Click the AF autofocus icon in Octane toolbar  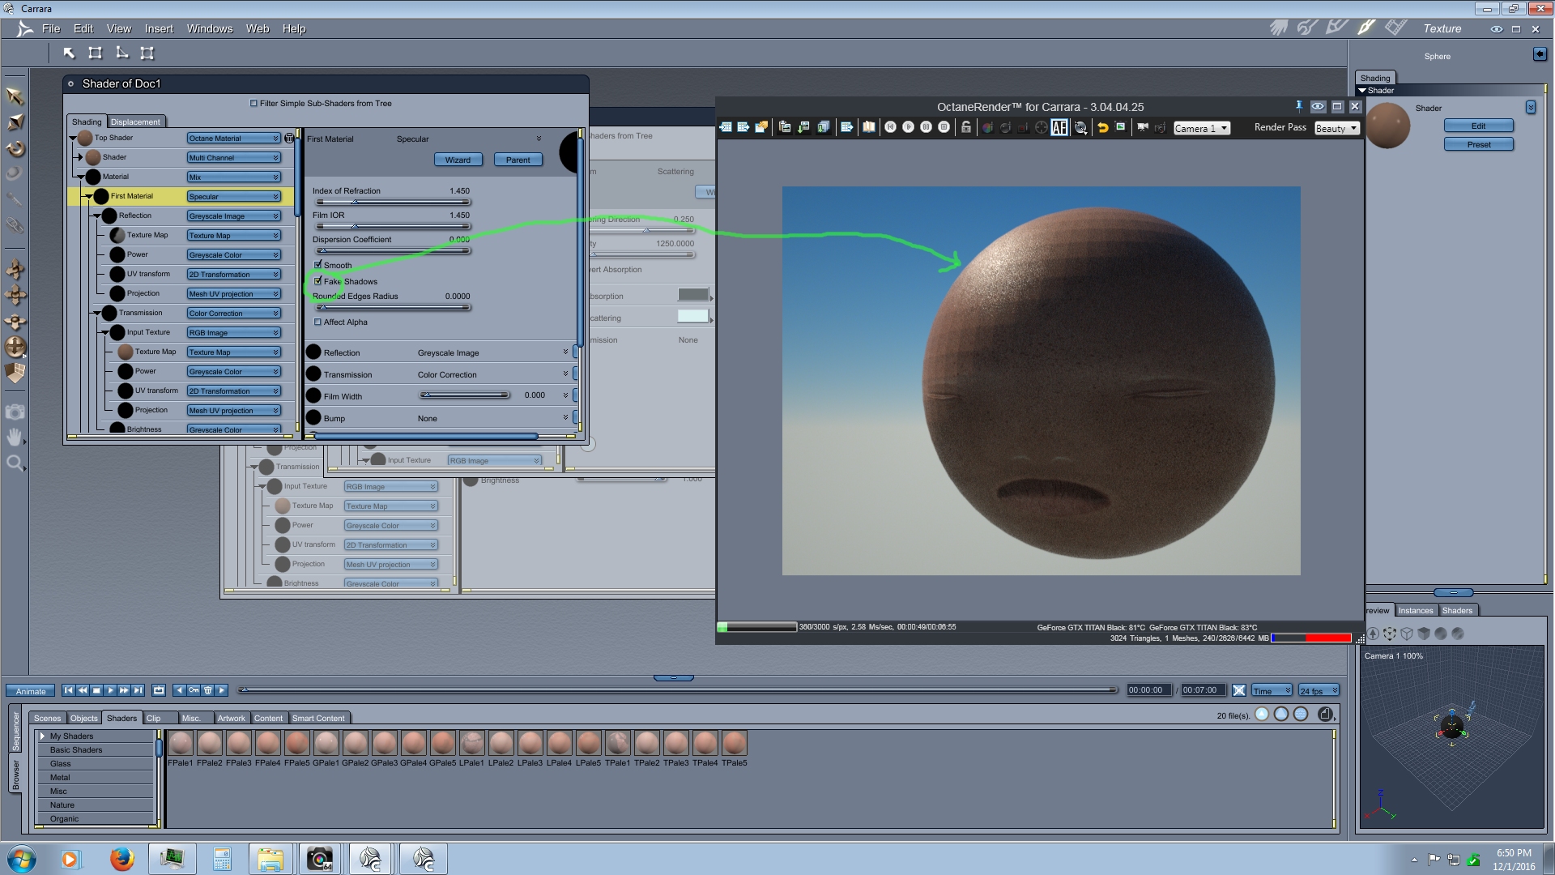[1059, 128]
